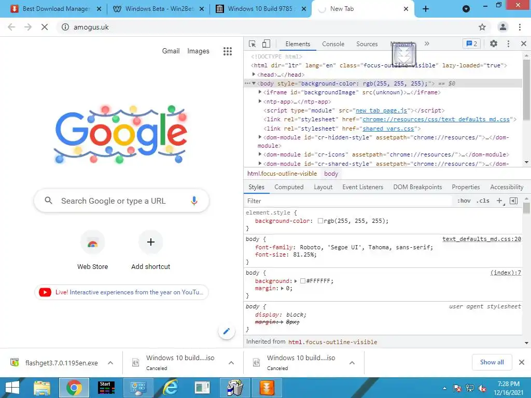Go back to the previous page
Screen dimensions: 531x398
(x=11, y=27)
